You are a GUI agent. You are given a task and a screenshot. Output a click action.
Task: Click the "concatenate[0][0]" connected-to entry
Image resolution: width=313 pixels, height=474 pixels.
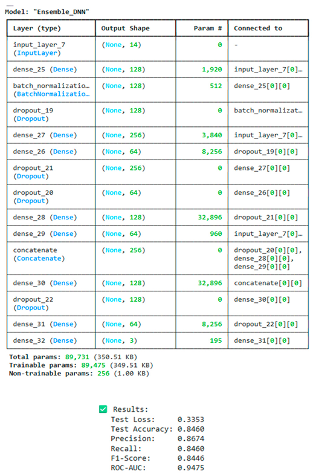[268, 283]
